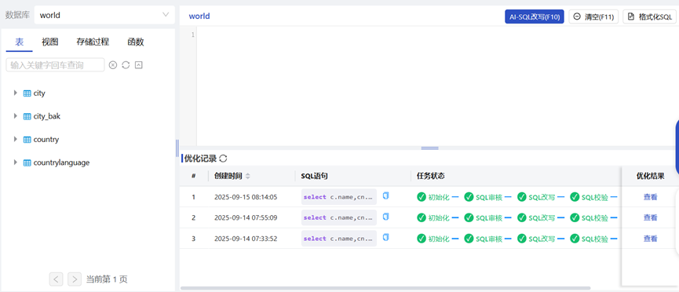Click creation time 2025-09-15 08:14:05
679x292 pixels.
tap(246, 197)
